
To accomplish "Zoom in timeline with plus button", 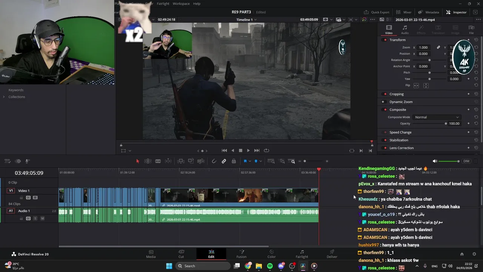I will pyautogui.click(x=327, y=161).
